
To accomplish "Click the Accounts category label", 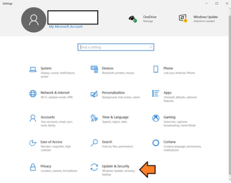I will click(48, 117).
